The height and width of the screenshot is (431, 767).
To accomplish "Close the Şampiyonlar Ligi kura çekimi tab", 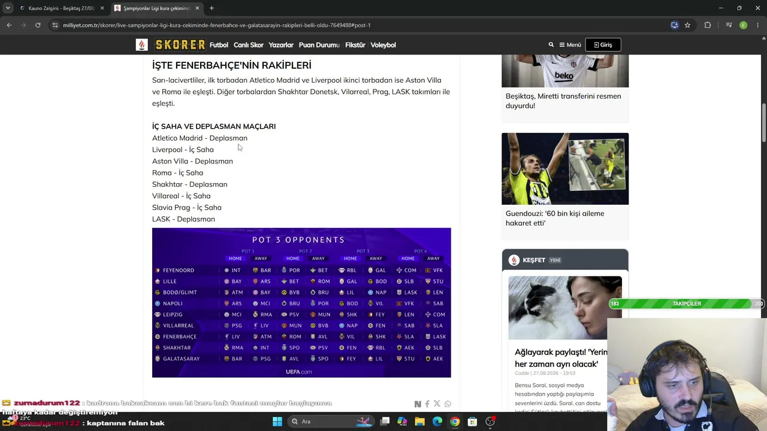I will (x=197, y=8).
